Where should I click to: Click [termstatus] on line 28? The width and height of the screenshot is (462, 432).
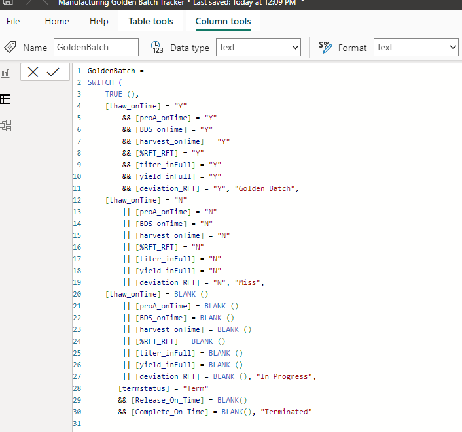tap(144, 388)
